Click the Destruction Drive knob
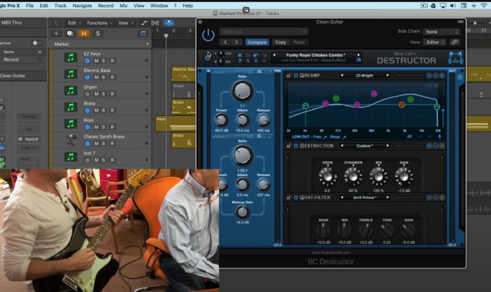This screenshot has width=491, height=292. (x=328, y=177)
